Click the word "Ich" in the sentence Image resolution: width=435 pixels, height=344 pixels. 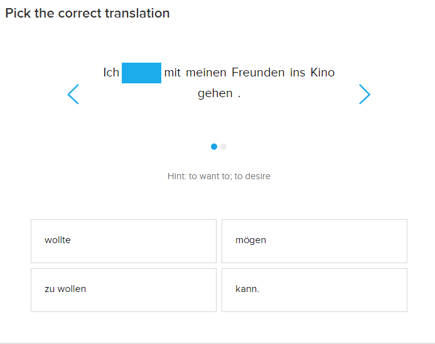point(111,73)
